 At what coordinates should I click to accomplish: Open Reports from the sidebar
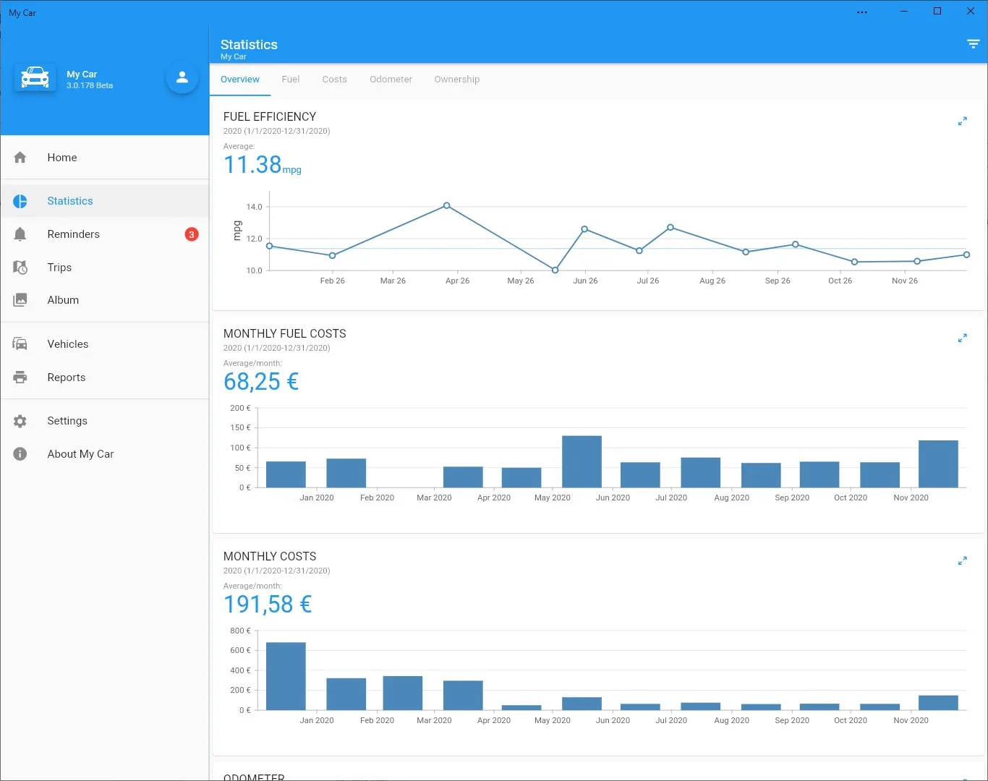coord(105,377)
